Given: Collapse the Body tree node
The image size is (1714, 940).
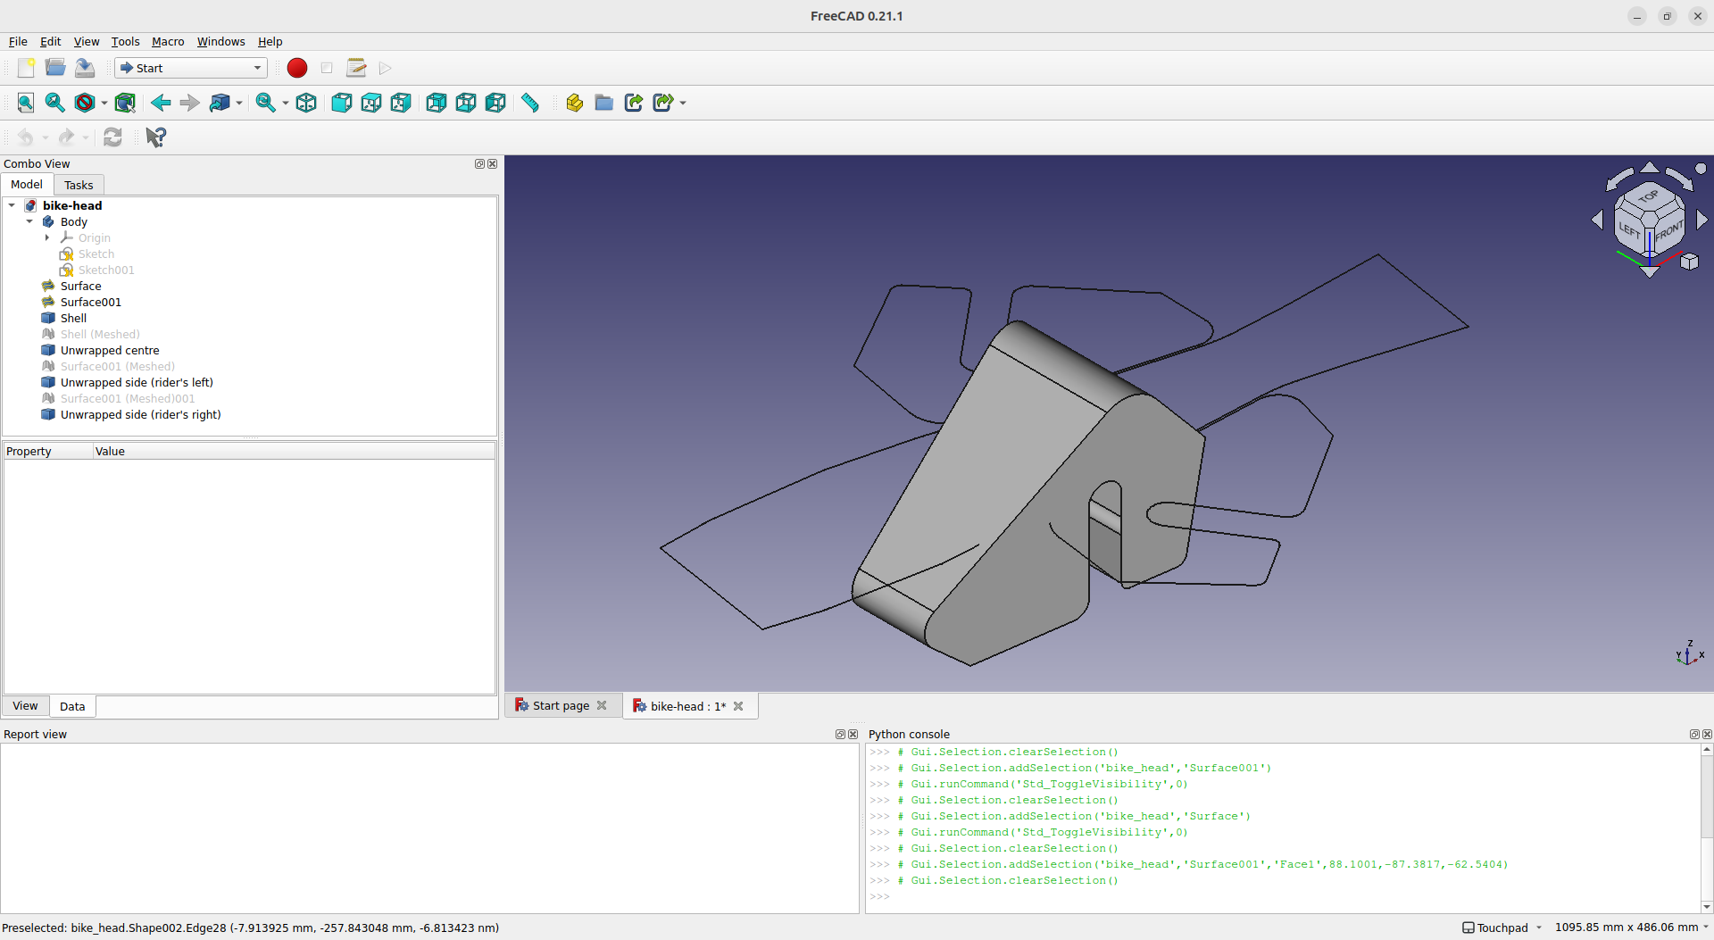Looking at the screenshot, I should (29, 221).
